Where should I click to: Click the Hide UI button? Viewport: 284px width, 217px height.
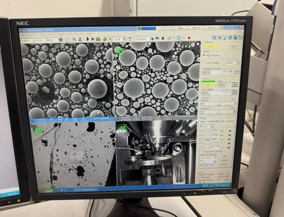pos(196,28)
